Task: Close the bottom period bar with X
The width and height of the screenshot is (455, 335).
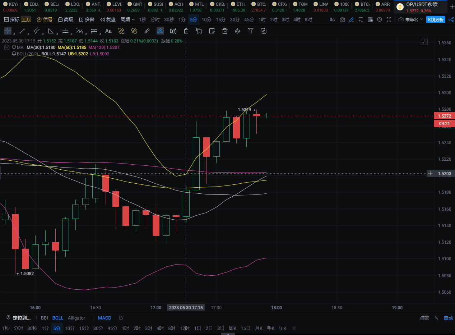Action: click(294, 328)
